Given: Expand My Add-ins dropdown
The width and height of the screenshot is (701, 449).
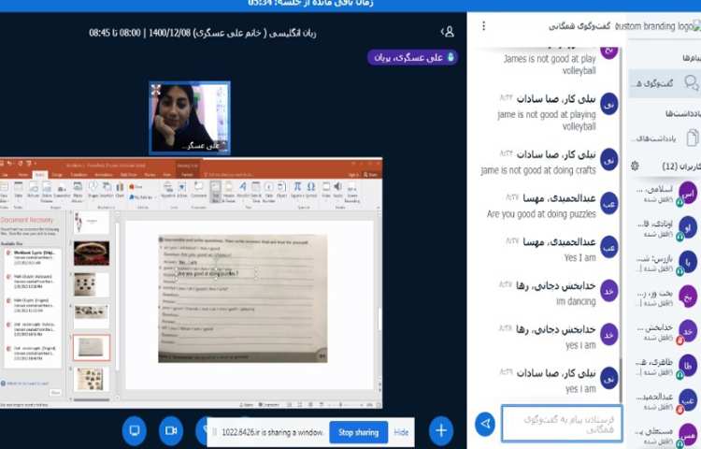Looking at the screenshot, I should coord(142,196).
